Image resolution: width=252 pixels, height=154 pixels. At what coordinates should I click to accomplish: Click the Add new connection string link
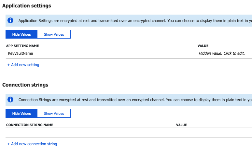34,144
